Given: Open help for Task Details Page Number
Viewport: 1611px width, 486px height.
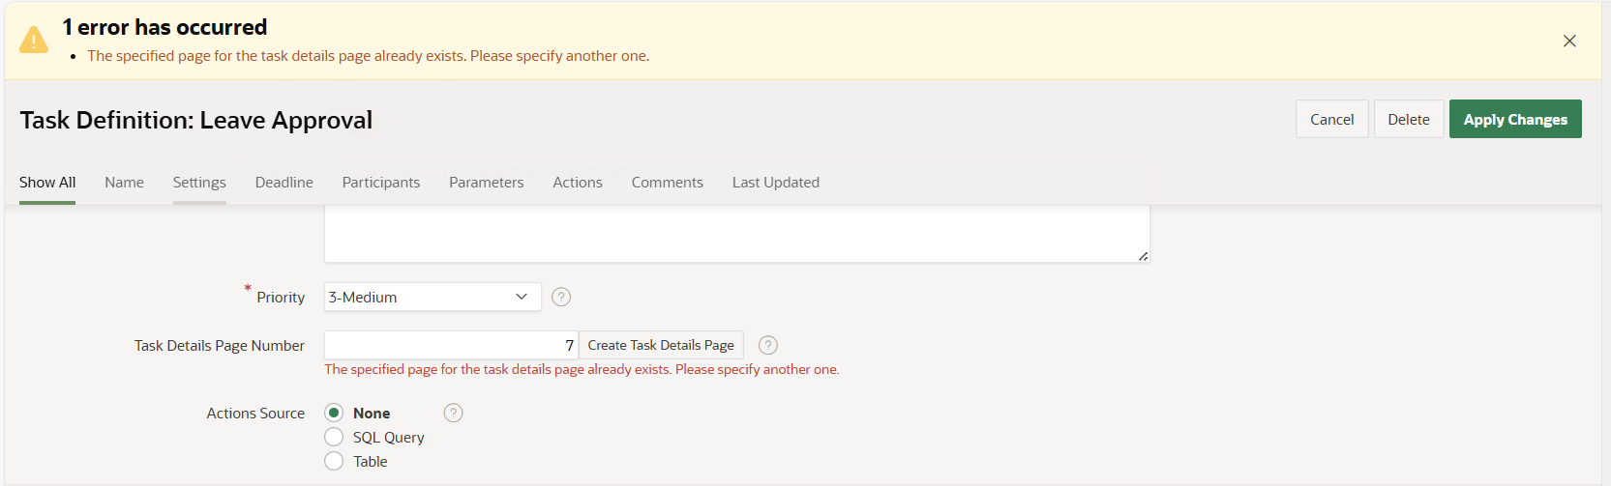Looking at the screenshot, I should tap(768, 346).
